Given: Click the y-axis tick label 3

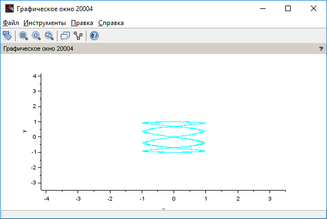Looking at the screenshot, I should tap(35, 91).
